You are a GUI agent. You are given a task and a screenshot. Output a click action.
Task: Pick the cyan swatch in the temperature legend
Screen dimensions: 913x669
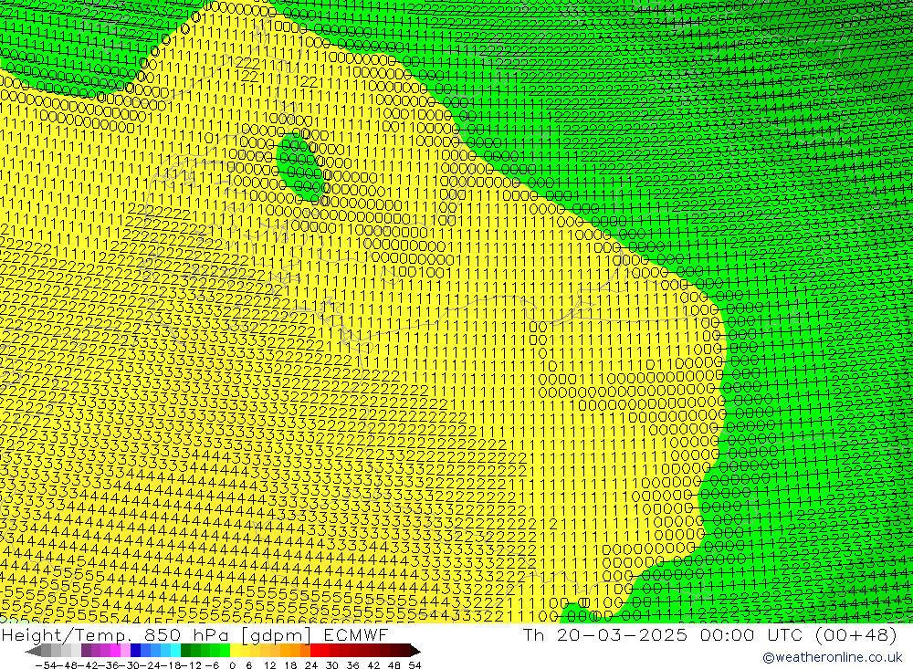[x=175, y=651]
